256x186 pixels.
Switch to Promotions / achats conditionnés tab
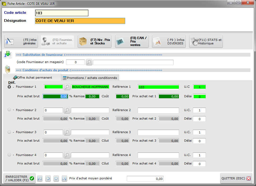(90, 78)
